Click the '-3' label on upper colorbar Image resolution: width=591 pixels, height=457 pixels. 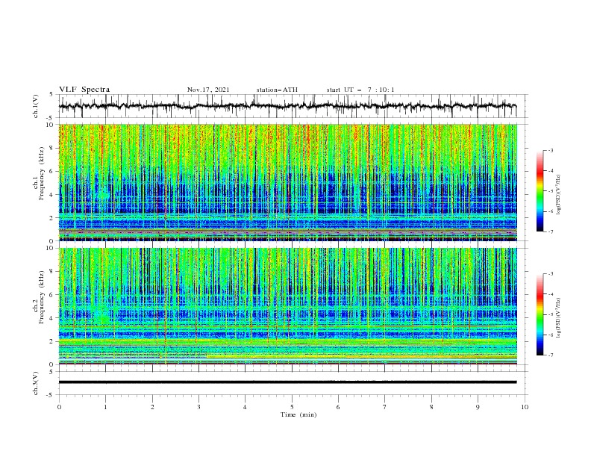(550, 150)
